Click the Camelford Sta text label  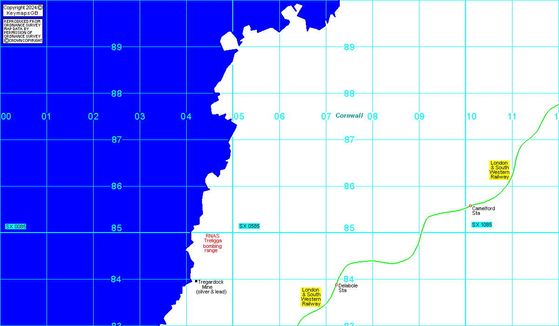coord(483,211)
